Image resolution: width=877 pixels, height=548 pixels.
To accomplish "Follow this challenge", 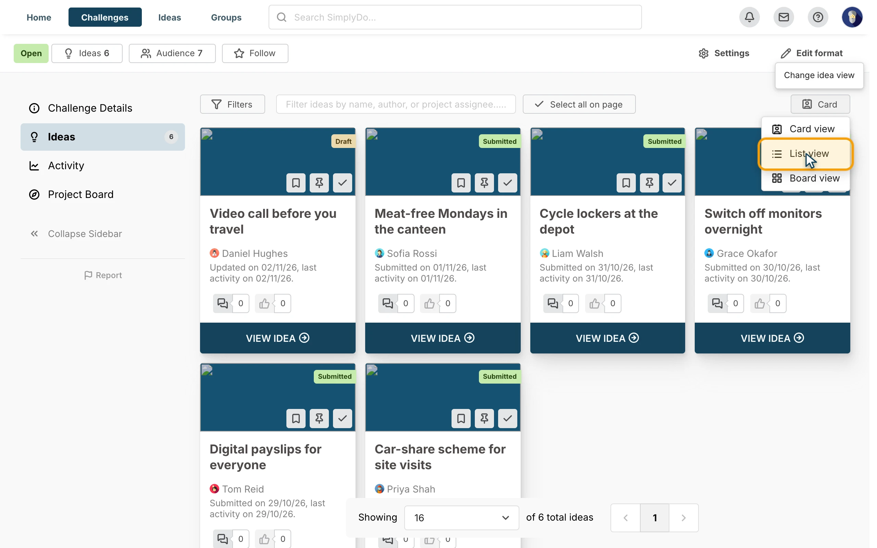I will 255,53.
